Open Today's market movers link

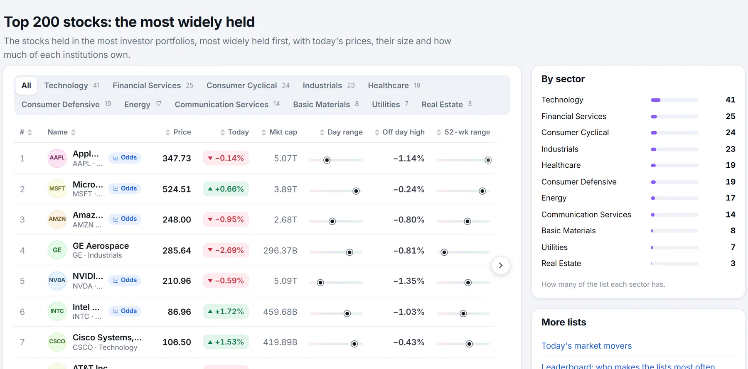coord(586,346)
